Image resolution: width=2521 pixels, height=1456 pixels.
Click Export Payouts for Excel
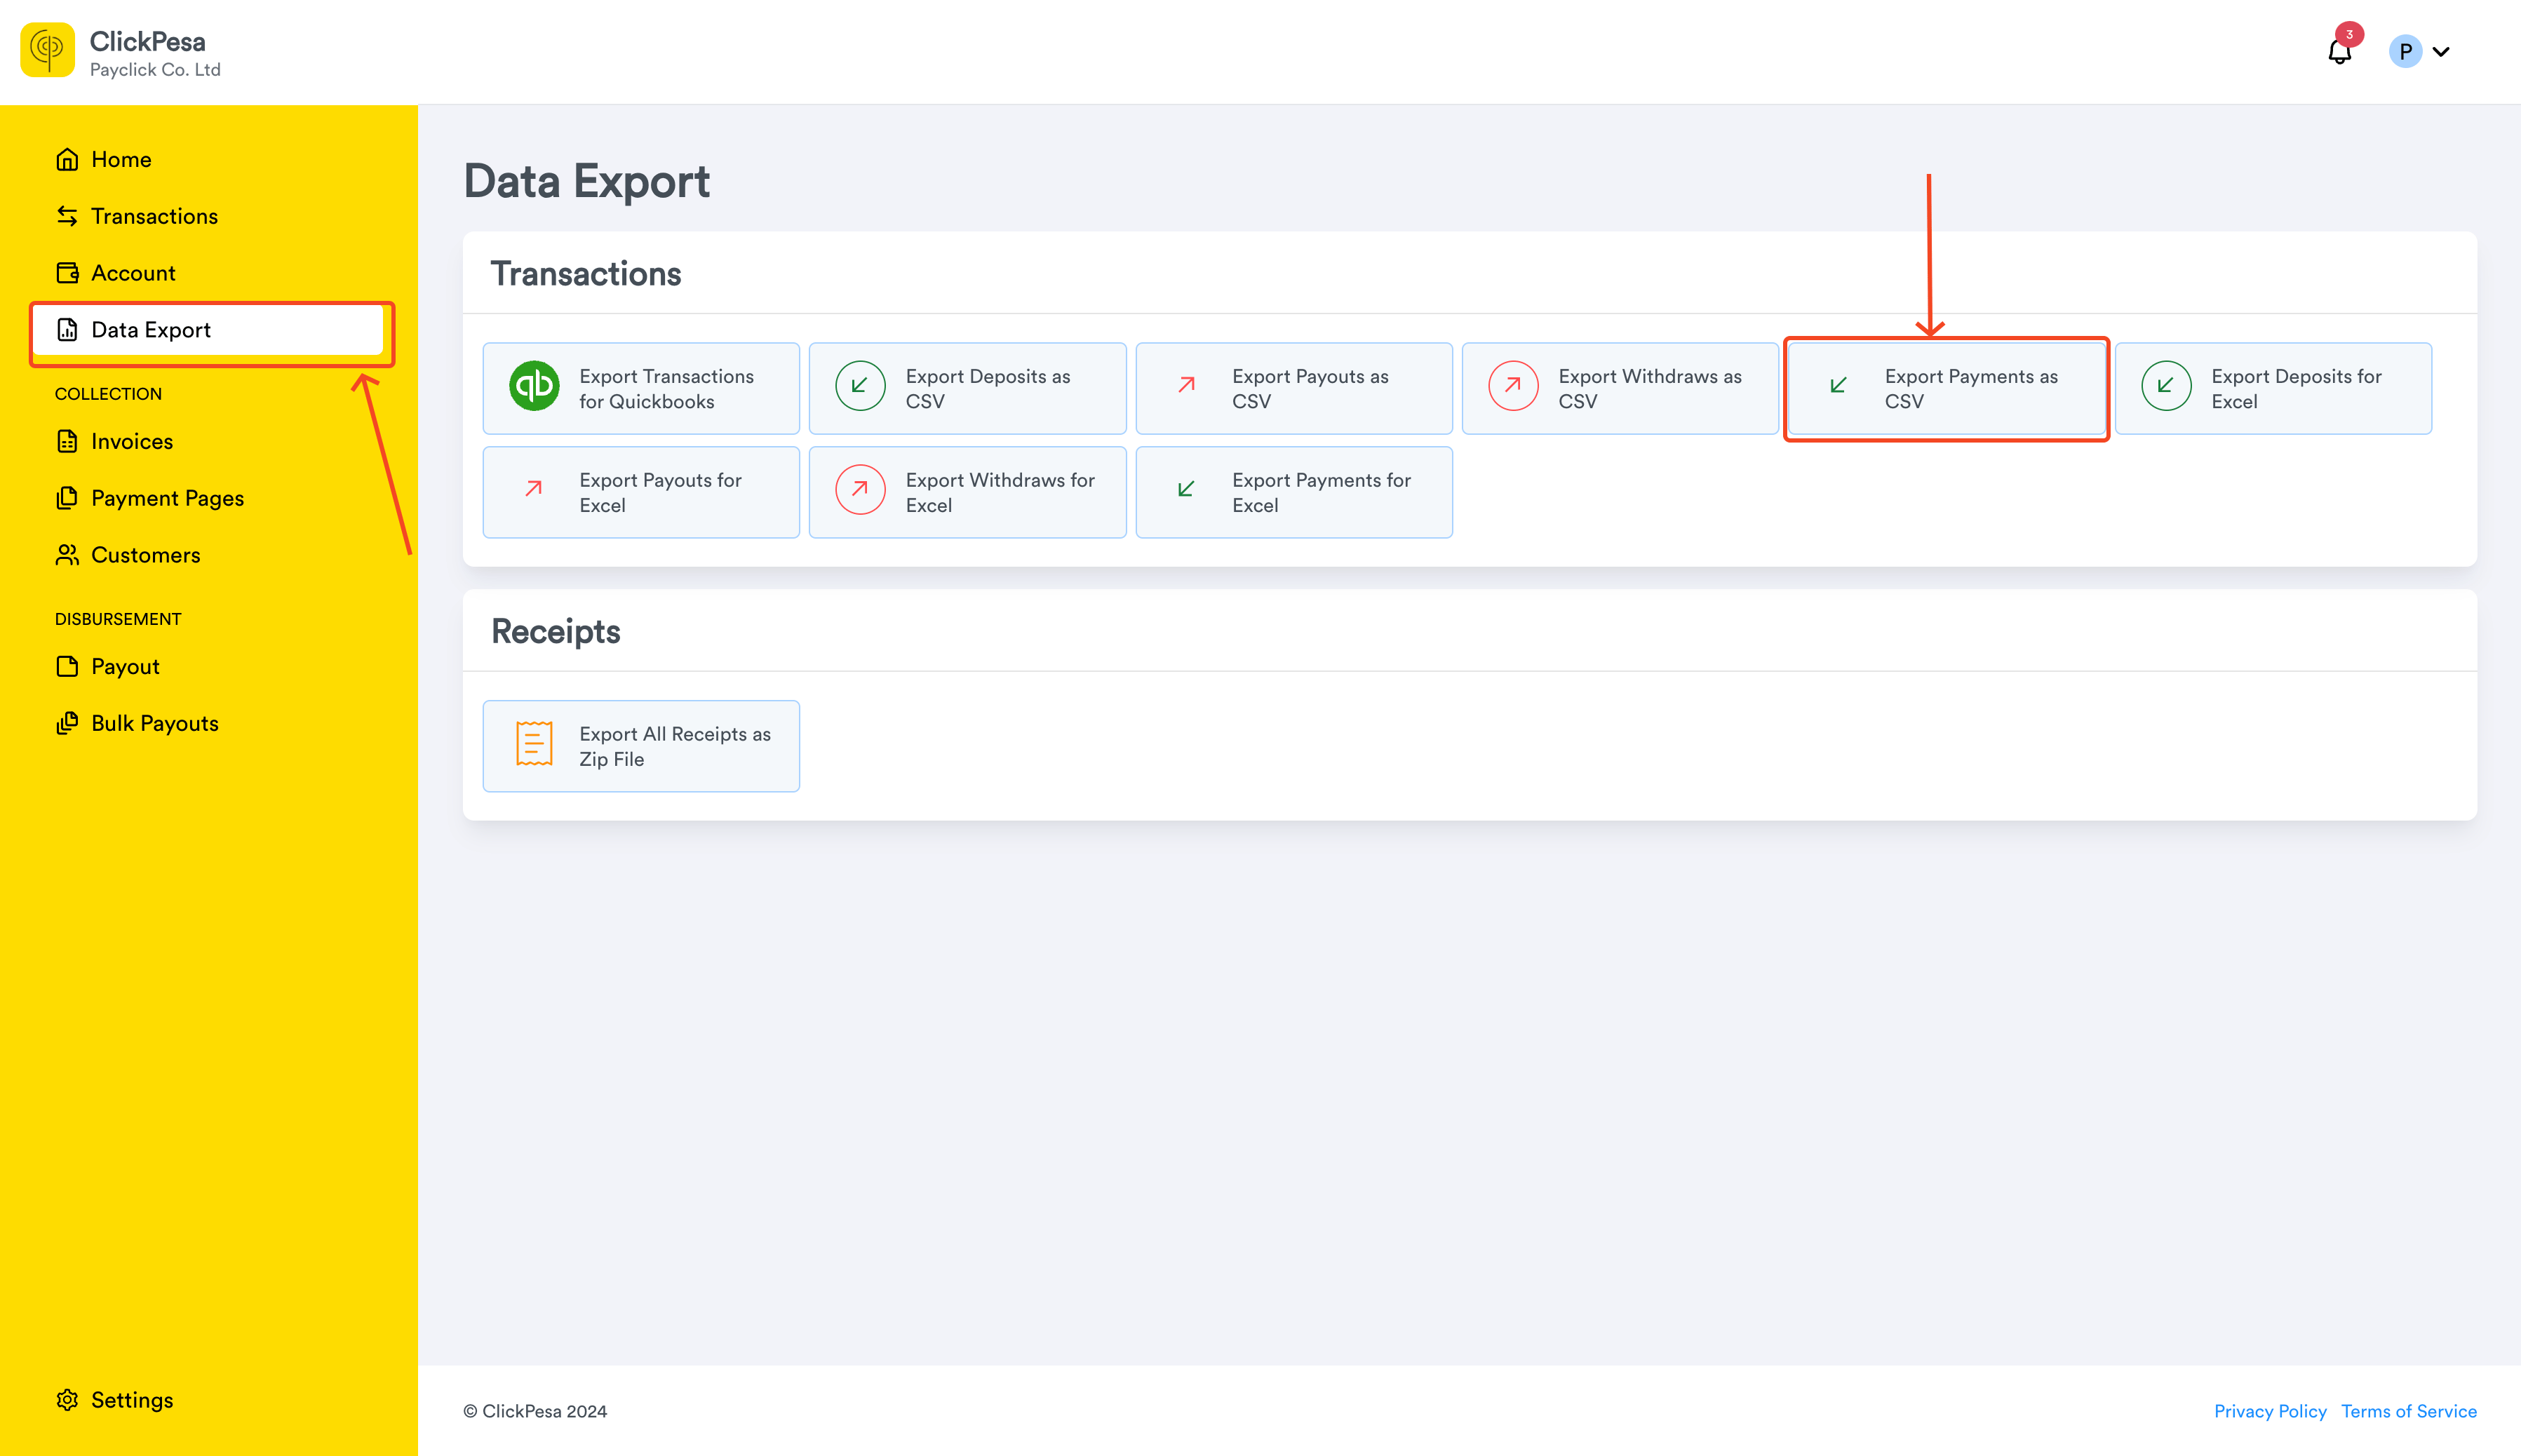pos(641,493)
